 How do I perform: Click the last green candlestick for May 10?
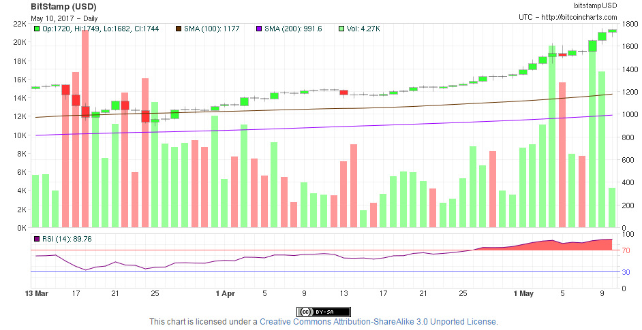tap(612, 31)
